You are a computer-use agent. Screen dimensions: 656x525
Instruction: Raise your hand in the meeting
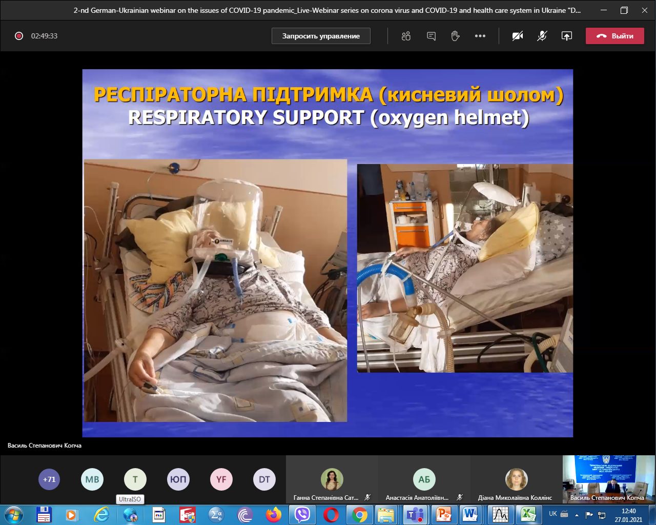tap(455, 36)
